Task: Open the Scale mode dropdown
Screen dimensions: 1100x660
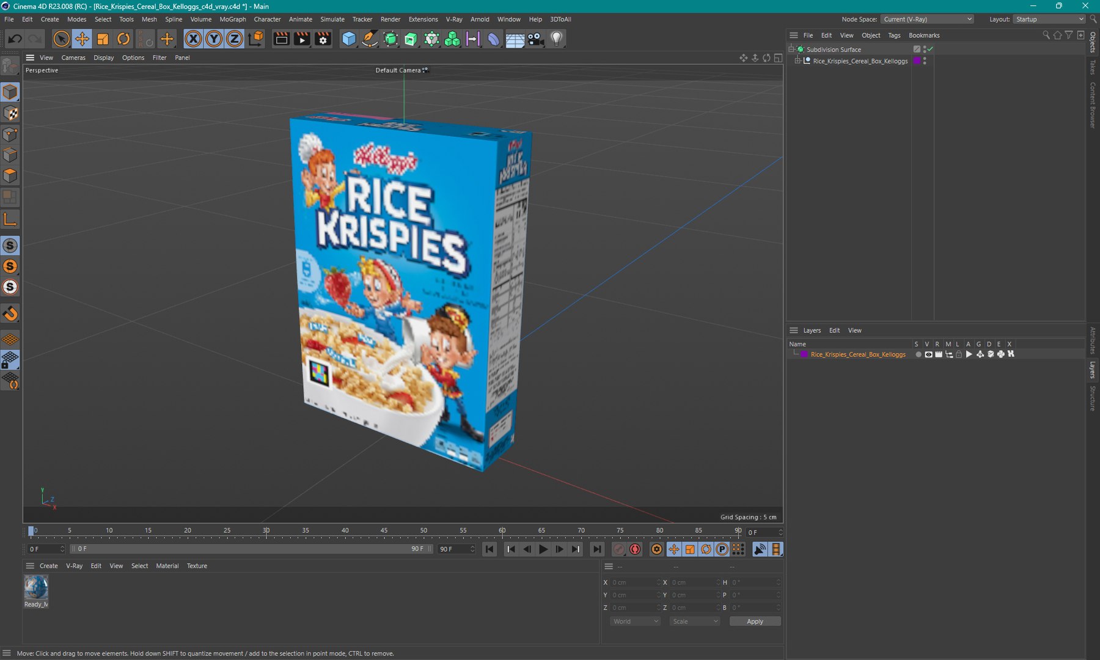Action: tap(695, 621)
